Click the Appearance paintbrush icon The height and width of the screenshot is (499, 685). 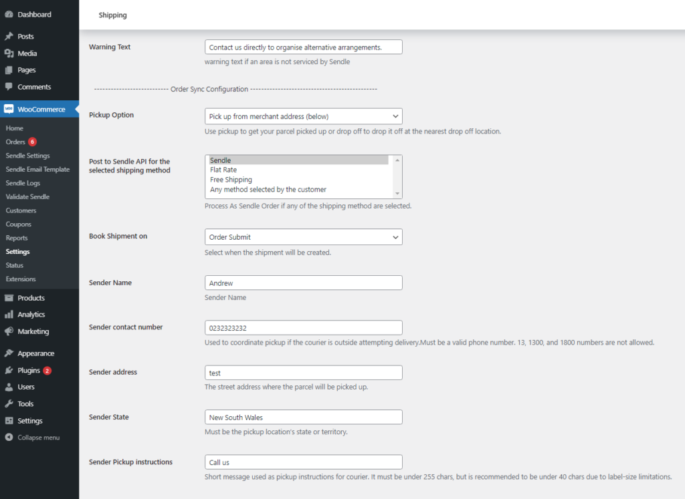(9, 353)
